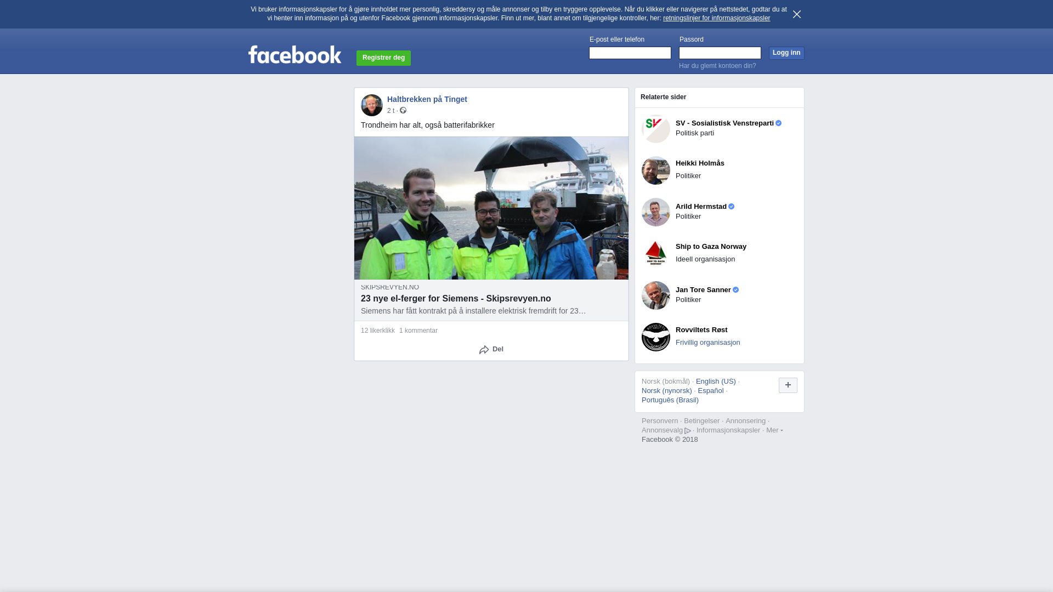This screenshot has height=592, width=1053.
Task: Click the post's 2 t timestamp
Action: coord(390,111)
